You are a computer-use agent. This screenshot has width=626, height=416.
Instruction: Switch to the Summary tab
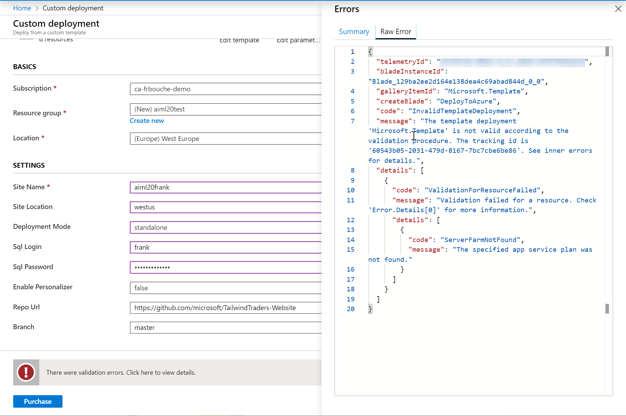(354, 32)
